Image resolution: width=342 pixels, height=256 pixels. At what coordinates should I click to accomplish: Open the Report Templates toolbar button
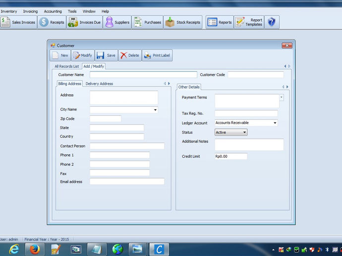249,22
